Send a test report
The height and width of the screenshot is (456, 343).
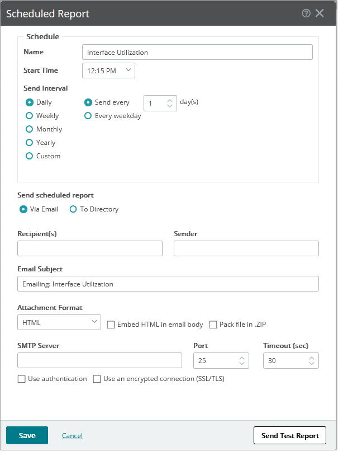point(289,435)
